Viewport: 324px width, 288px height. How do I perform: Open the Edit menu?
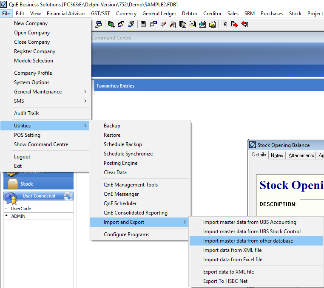click(x=20, y=14)
